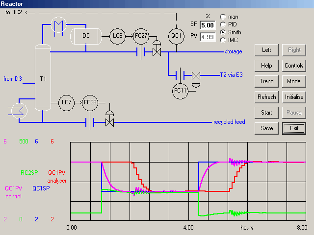Click the D5 drum vessel
This screenshot has width=314, height=235.
tap(86, 36)
